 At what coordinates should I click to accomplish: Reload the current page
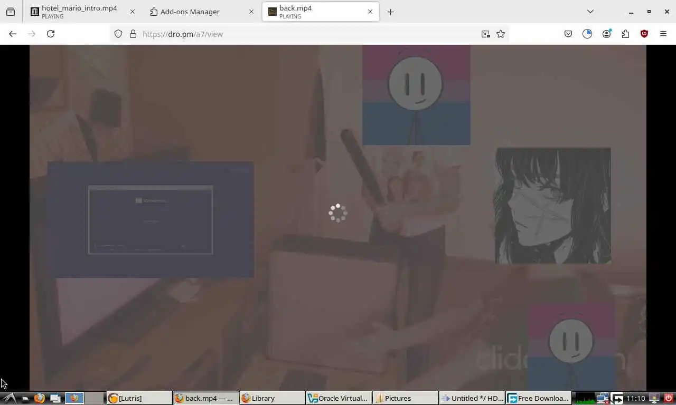pos(51,34)
